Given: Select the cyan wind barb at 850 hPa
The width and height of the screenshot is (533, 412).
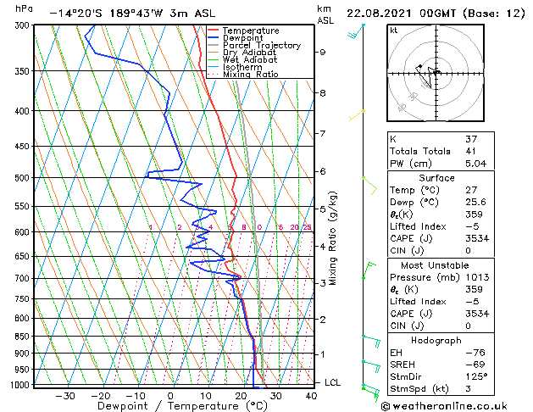Looking at the screenshot, I should point(369,341).
